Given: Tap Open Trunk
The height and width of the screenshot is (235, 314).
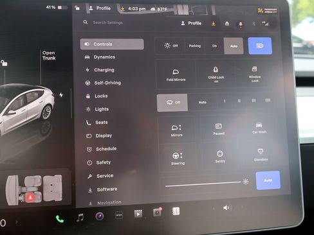Looking at the screenshot, I should coord(49,55).
